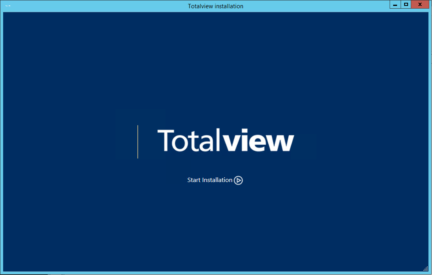Viewport: 432px width, 275px height.
Task: Maximize the Totalview installation window
Action: tap(406, 4)
